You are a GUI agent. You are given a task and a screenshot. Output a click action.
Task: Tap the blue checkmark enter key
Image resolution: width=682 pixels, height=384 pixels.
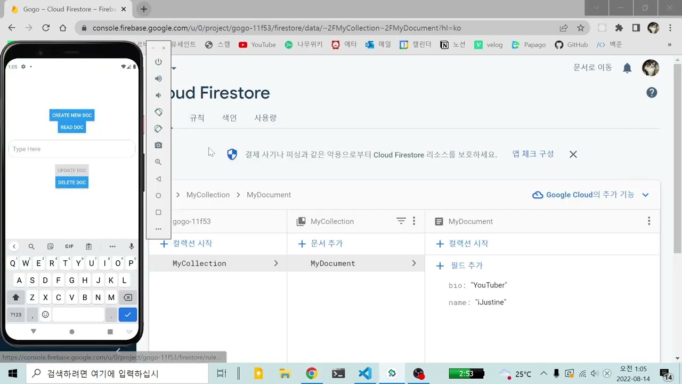pyautogui.click(x=128, y=315)
